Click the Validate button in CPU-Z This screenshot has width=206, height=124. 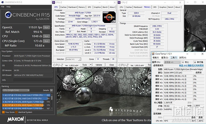99,65
